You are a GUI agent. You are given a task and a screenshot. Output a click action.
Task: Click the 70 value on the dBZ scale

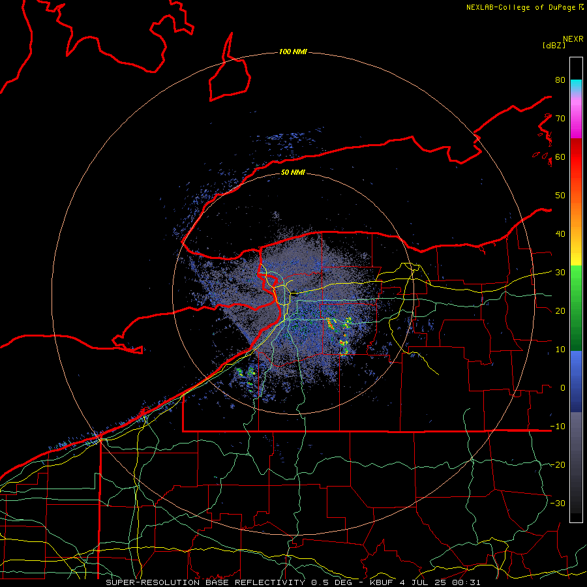(560, 118)
